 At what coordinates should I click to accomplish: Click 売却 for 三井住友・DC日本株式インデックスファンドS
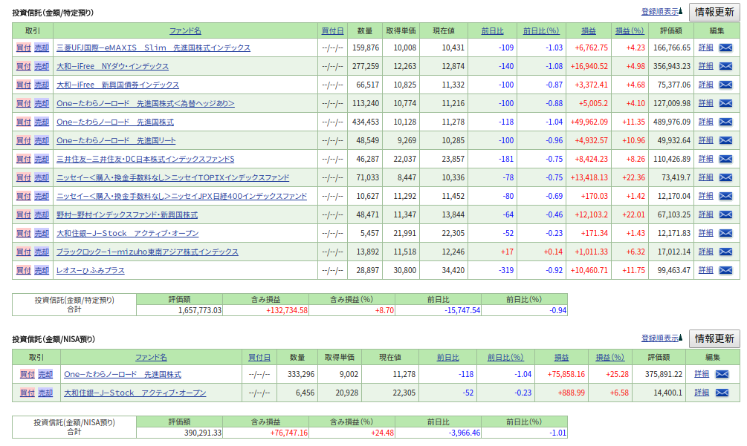pos(42,159)
